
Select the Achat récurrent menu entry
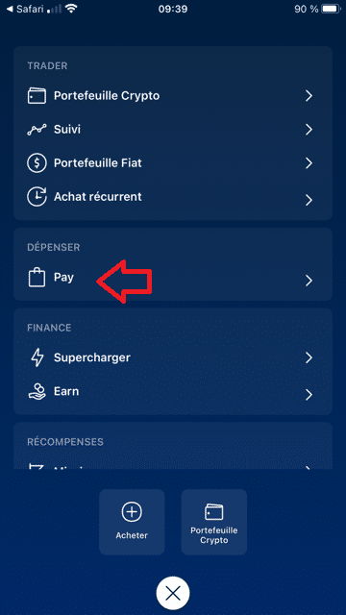click(173, 196)
